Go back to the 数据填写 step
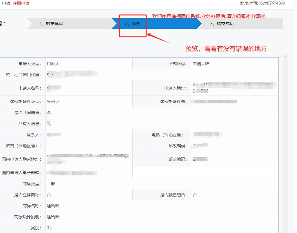Image resolution: width=297 pixels, height=233 pixels. point(51,24)
